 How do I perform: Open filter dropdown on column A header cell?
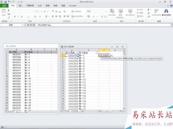point(77,53)
